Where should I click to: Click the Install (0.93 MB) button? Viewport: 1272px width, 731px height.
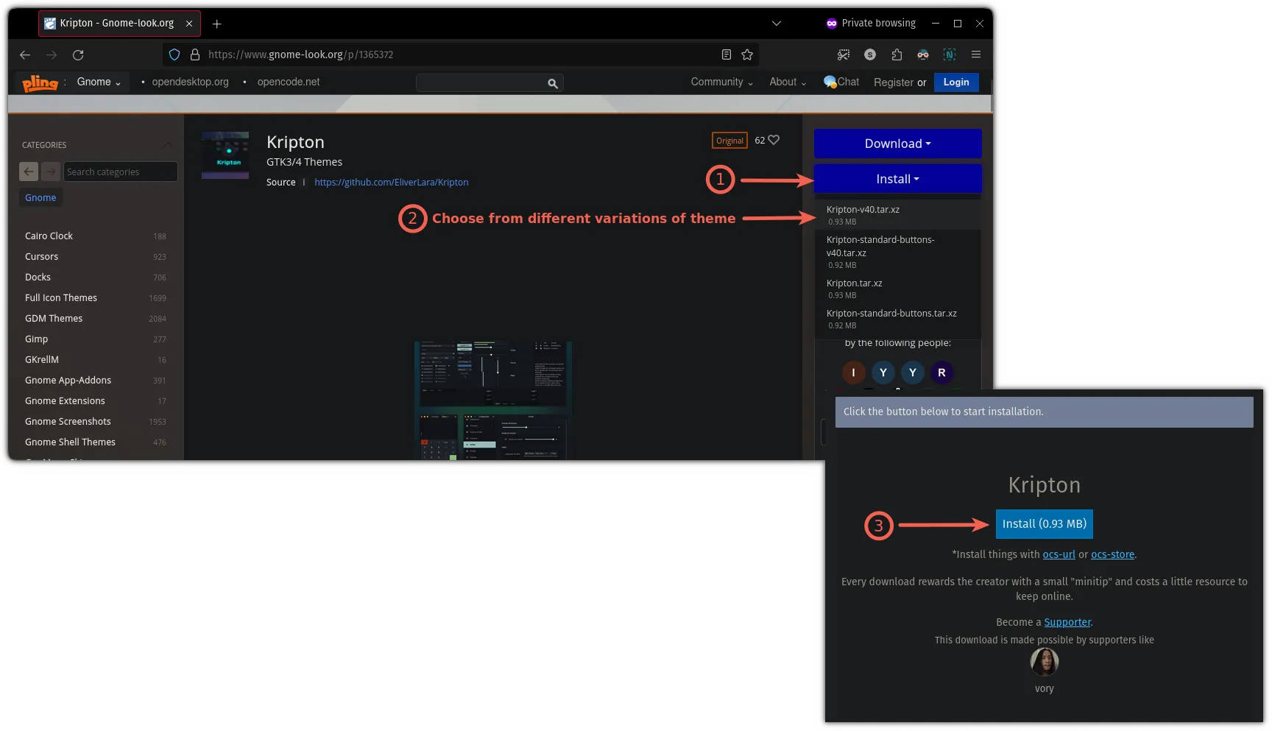point(1044,524)
